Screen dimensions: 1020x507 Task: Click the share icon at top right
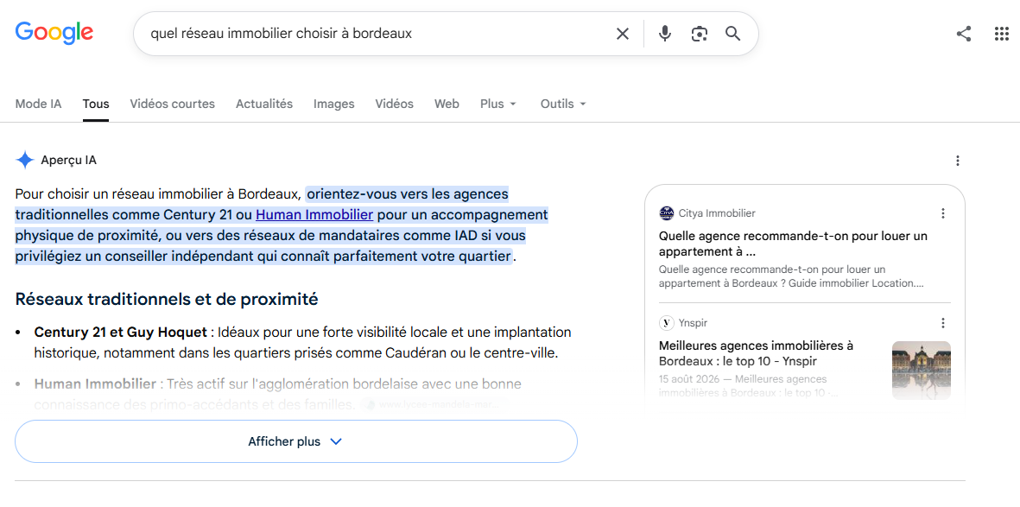coord(964,34)
